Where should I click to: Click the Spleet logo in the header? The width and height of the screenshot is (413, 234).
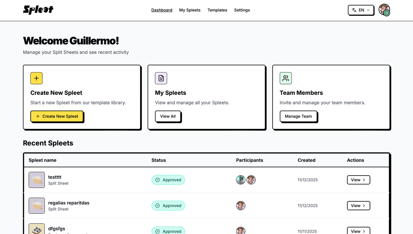pyautogui.click(x=38, y=10)
